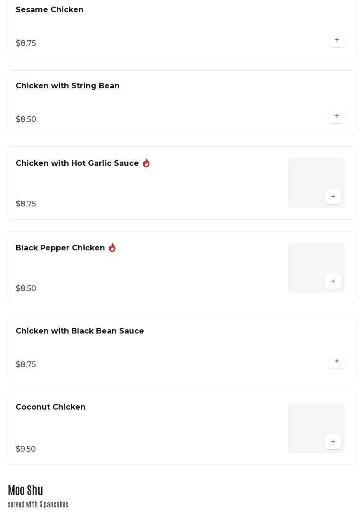Click the spicy flame icon beside Hot Garlic Sauce

point(146,163)
